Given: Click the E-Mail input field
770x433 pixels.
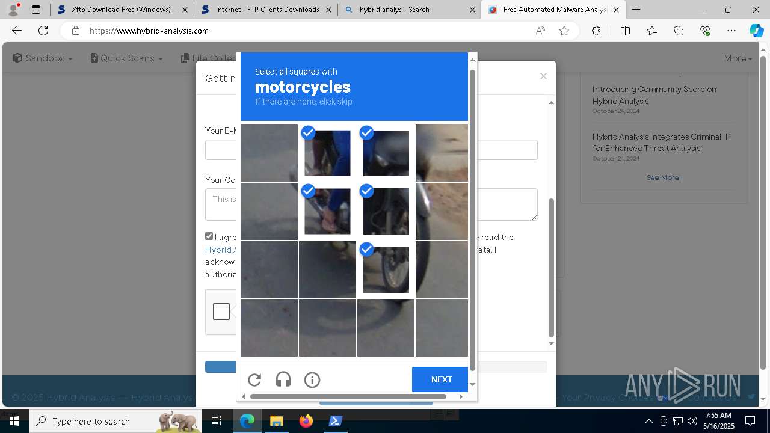Looking at the screenshot, I should tap(371, 150).
